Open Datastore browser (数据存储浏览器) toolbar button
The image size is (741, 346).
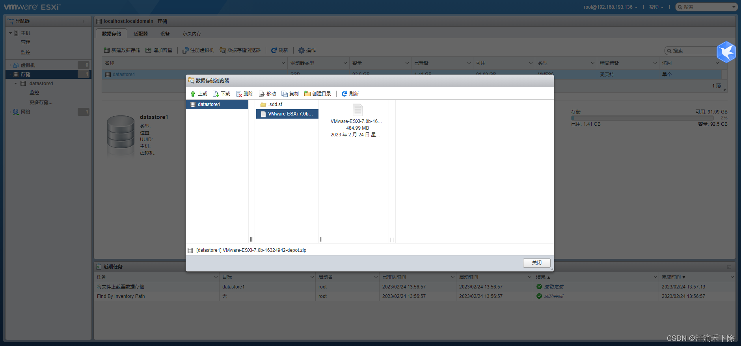tap(240, 50)
